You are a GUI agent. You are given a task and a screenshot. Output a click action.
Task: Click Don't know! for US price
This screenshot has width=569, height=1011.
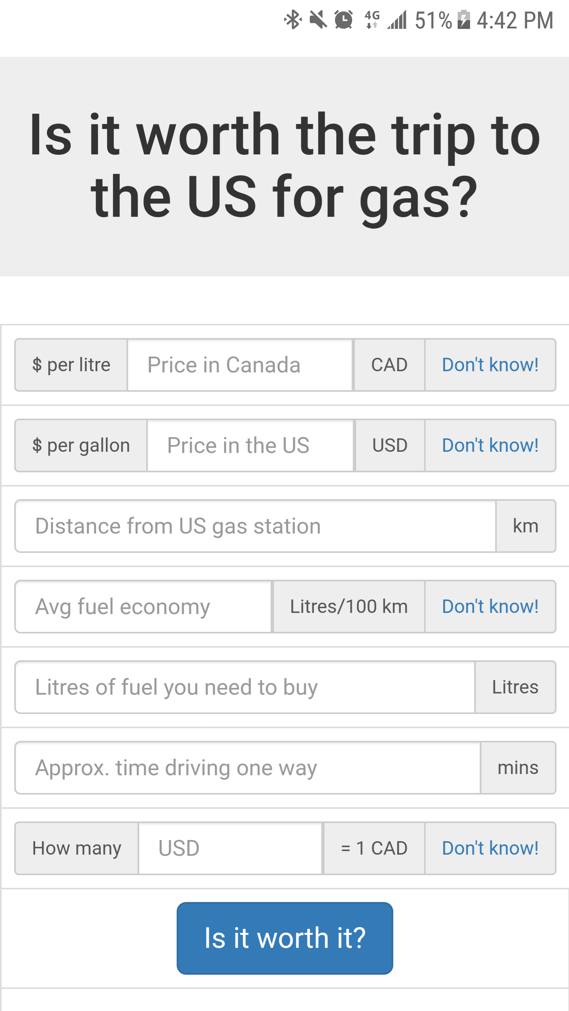(490, 445)
